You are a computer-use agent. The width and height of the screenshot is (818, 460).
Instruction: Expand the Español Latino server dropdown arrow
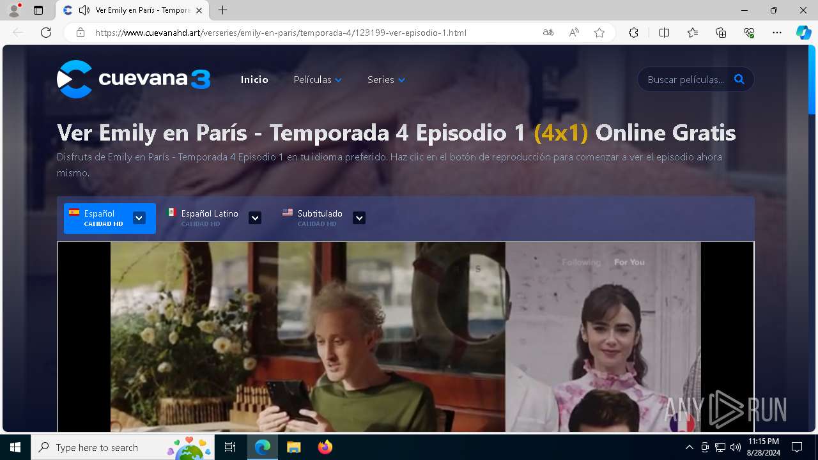coord(255,218)
